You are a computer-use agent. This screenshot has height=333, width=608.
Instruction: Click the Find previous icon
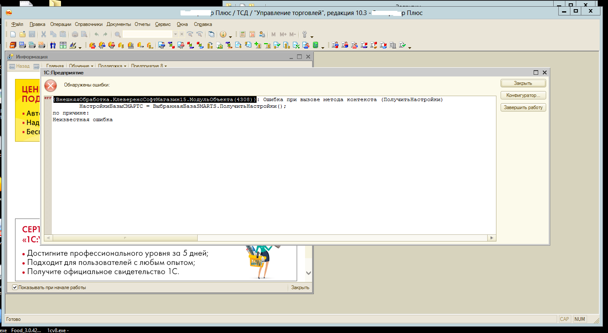click(x=200, y=34)
